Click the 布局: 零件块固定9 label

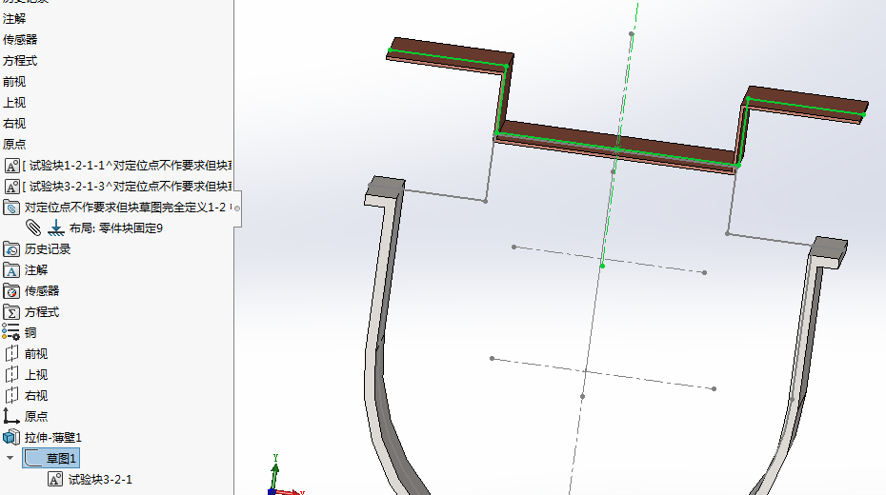tap(115, 228)
